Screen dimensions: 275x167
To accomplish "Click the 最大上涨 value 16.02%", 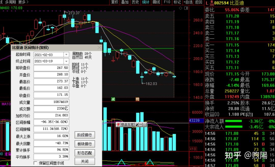I will pyautogui.click(x=51, y=136).
